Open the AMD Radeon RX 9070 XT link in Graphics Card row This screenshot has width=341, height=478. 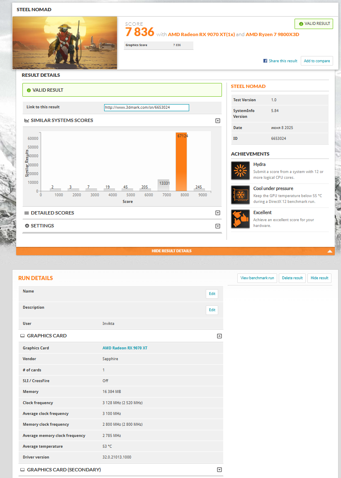(x=125, y=348)
